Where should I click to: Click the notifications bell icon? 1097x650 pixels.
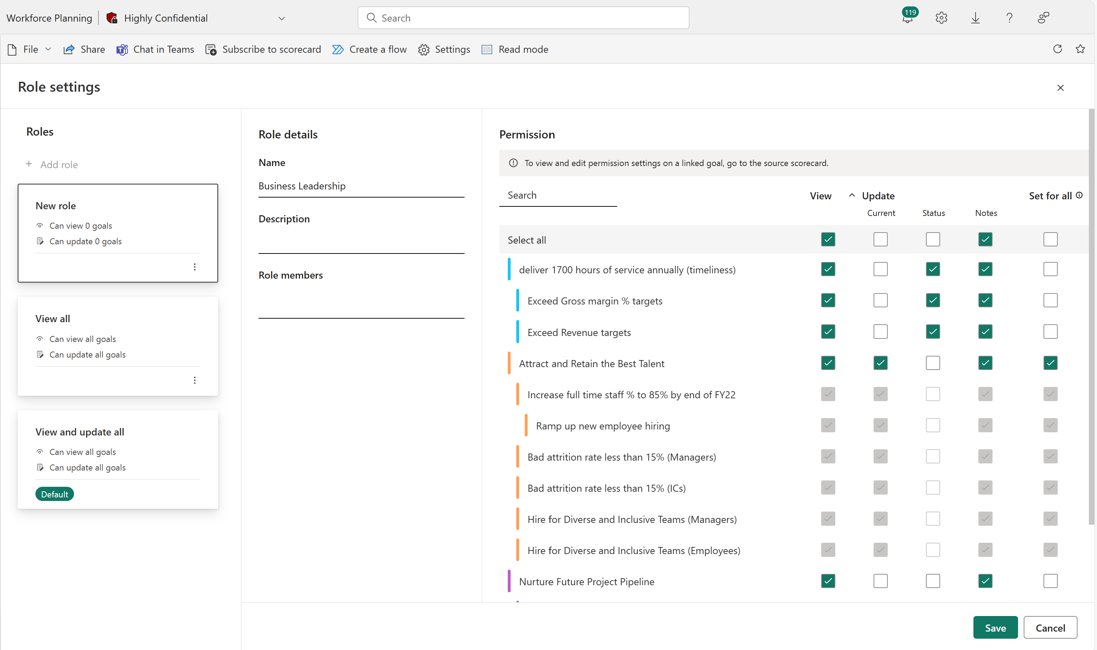(x=908, y=18)
